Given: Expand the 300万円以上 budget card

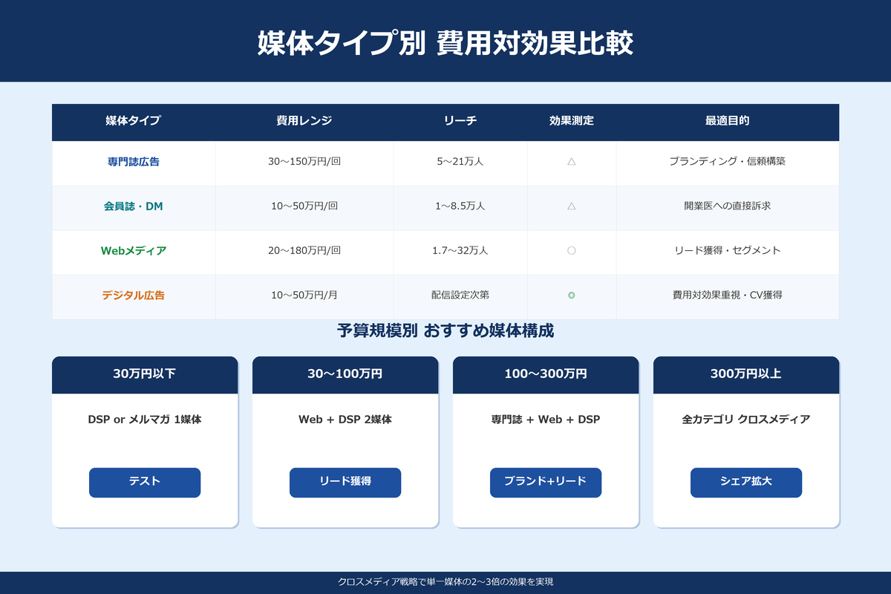Looking at the screenshot, I should pyautogui.click(x=745, y=375).
